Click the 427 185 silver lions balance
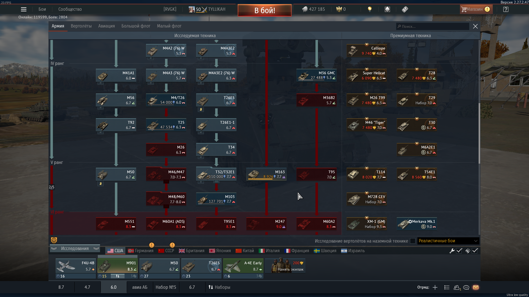This screenshot has width=529, height=297. point(314,9)
